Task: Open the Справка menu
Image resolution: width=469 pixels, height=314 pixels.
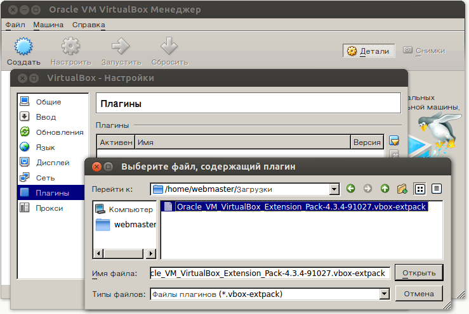Action: tap(88, 25)
